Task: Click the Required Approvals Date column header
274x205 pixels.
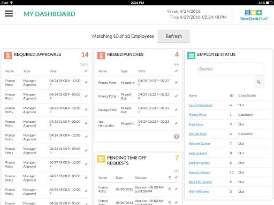Action: pyautogui.click(x=53, y=71)
